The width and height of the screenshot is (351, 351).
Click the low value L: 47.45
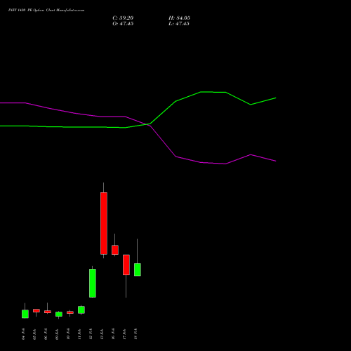179,24
